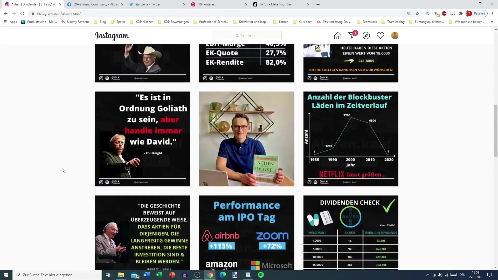Open the Apps bookmarks shortcut

pyautogui.click(x=10, y=22)
